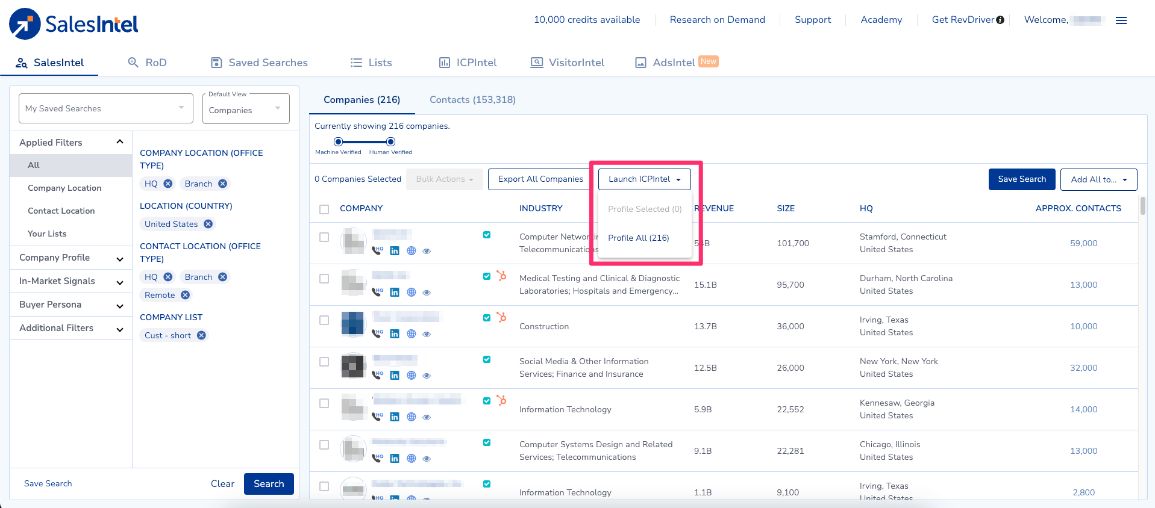Remove the United States filter chip
This screenshot has width=1155, height=508.
(208, 224)
